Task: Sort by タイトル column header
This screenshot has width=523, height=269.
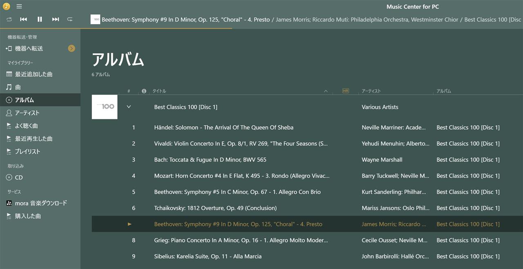Action: [x=159, y=91]
